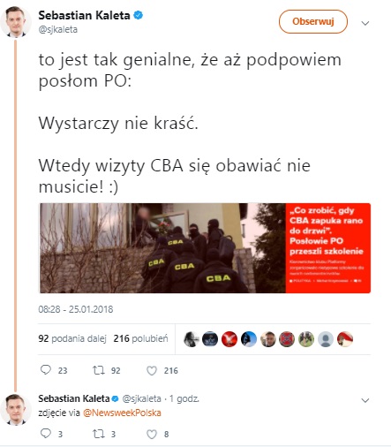Open the reply tweet's profile avatar
Viewport: 391px width, 447px height.
coord(16,410)
